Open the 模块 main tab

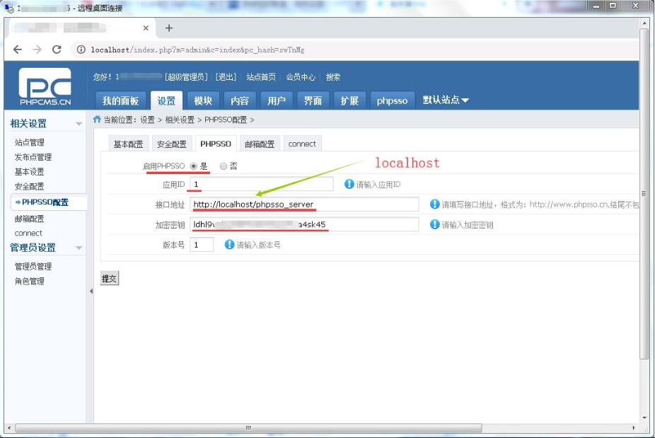(x=203, y=100)
